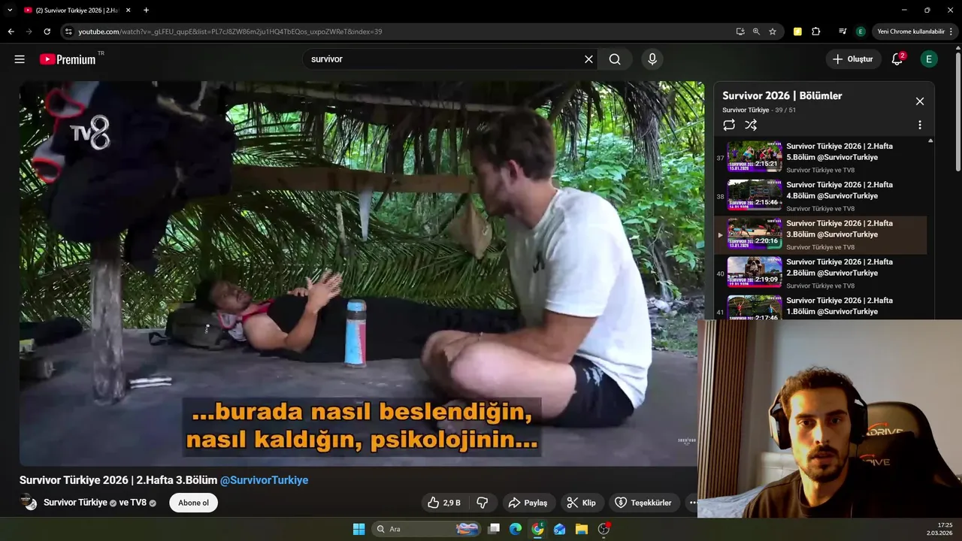Open the TV8 channel link below title
The height and width of the screenshot is (541, 962).
[138, 503]
